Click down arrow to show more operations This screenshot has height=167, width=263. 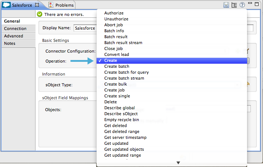(x=178, y=163)
